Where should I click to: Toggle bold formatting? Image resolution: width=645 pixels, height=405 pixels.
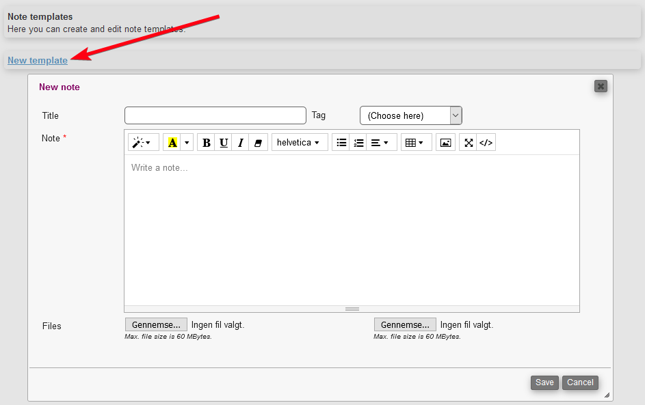click(x=207, y=143)
